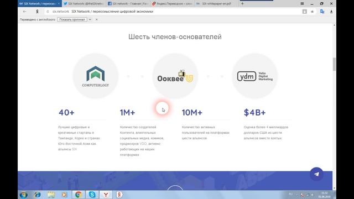Click the $4B+ statistic
The image size is (354, 199).
(x=254, y=112)
